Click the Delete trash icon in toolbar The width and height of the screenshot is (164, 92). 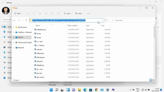(58, 14)
